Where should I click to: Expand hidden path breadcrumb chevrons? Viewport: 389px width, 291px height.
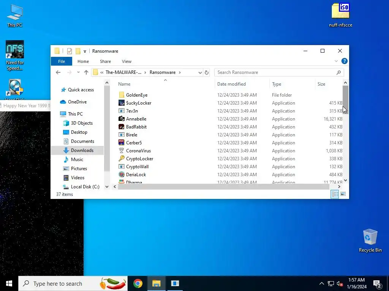(x=102, y=72)
